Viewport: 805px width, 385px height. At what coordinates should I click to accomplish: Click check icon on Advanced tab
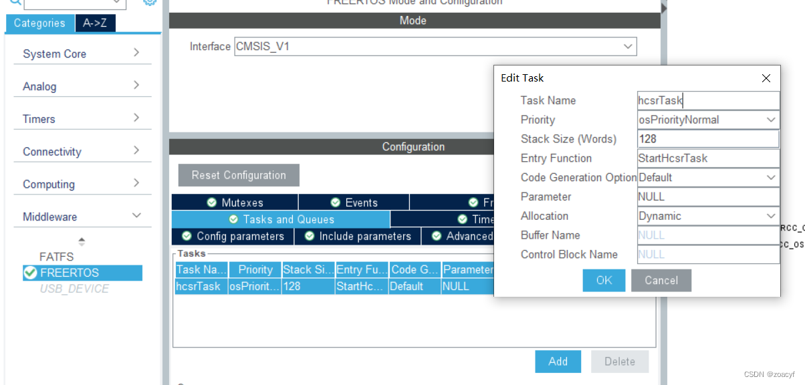click(437, 236)
